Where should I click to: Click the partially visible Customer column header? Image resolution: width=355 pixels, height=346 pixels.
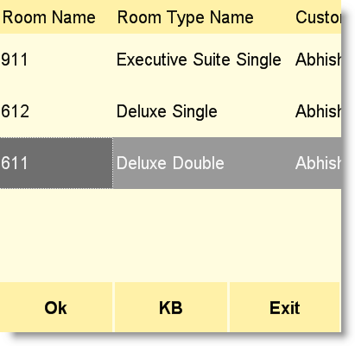[316, 17]
